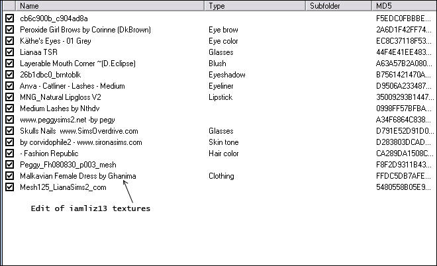Uncheck the MNG_Natural Lipgloss V2 checkbox
Viewport: 437px width, 266px height.
[9, 97]
